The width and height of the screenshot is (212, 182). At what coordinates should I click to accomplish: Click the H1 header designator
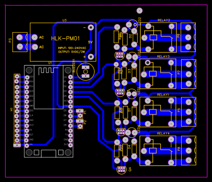(x=12, y=109)
